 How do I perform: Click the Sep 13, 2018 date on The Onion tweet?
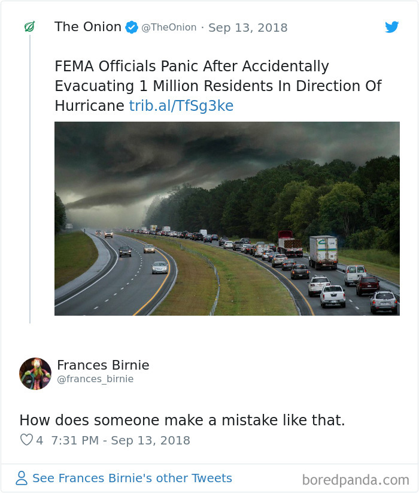coord(248,28)
